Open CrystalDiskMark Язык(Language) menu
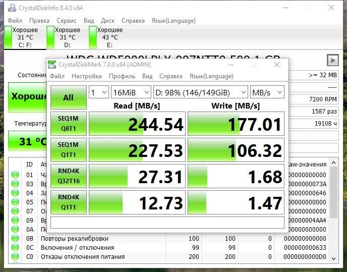The height and width of the screenshot is (272, 347). pos(211,76)
